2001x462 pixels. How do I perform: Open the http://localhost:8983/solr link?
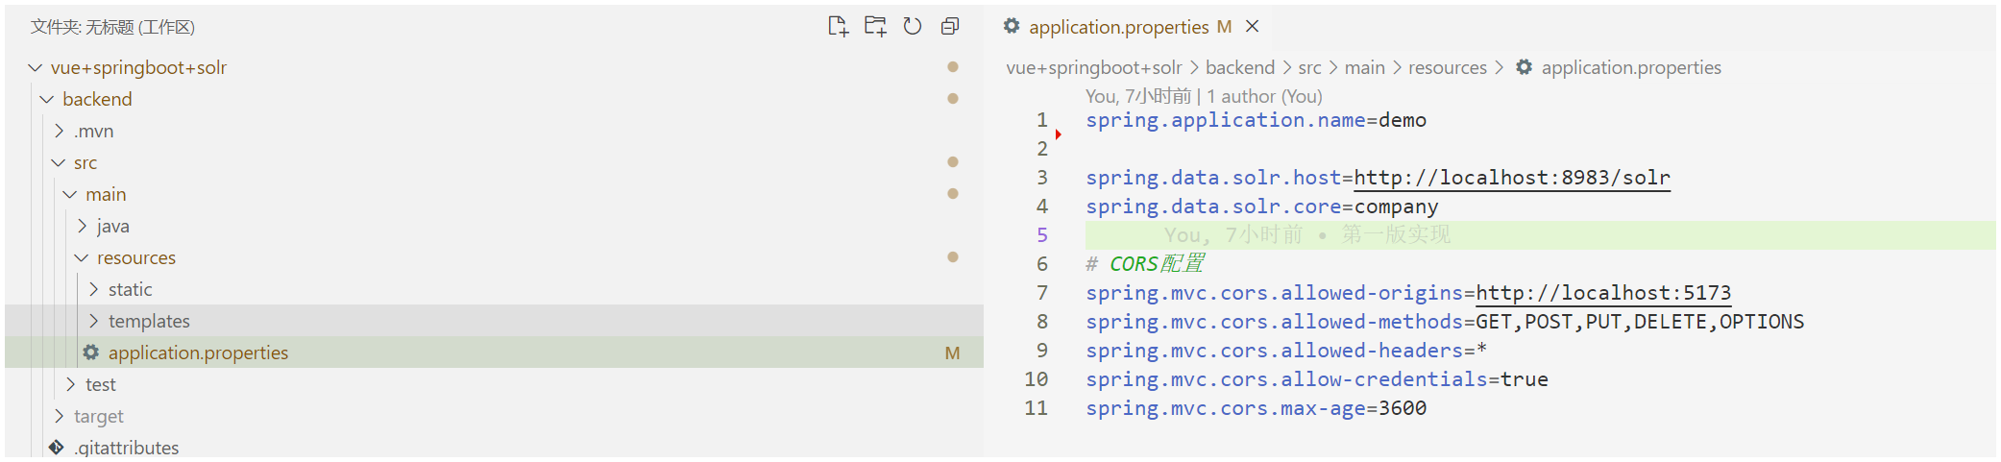(x=1511, y=178)
